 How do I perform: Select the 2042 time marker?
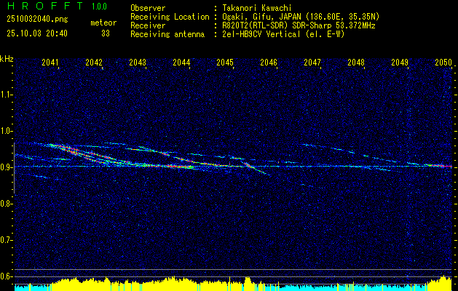(x=94, y=63)
